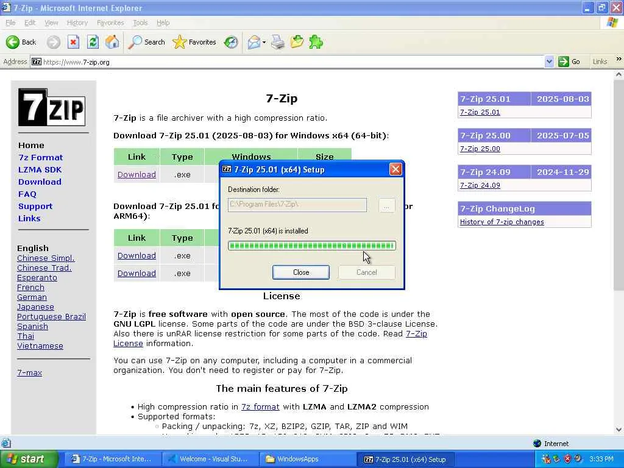
Task: Open the 7-Zip 25.01 news link
Action: (x=480, y=112)
